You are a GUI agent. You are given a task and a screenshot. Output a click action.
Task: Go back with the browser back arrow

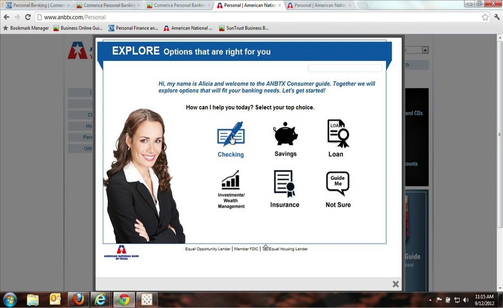[6, 17]
